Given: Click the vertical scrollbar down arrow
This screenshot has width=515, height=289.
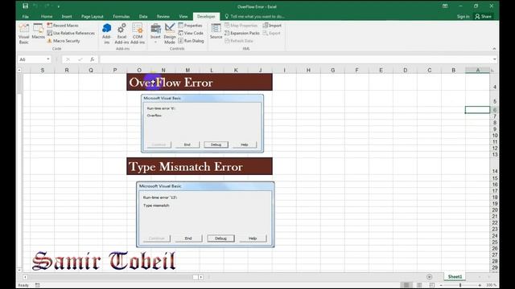Looking at the screenshot, I should click(x=19, y=271).
